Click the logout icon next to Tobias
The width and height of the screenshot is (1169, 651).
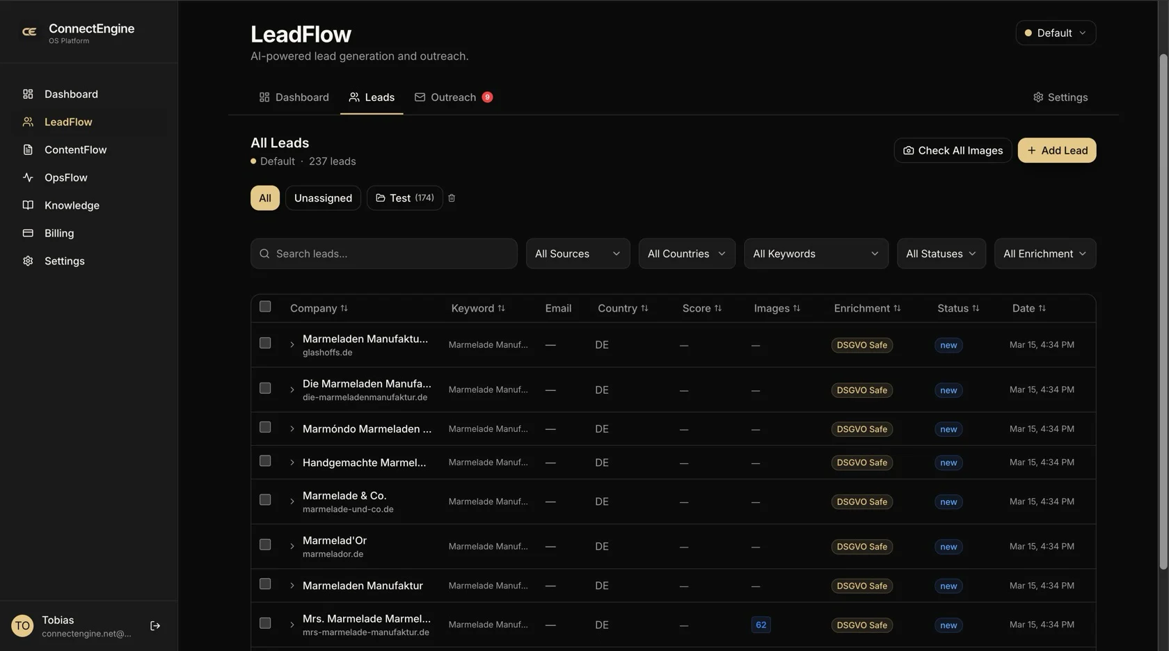155,626
